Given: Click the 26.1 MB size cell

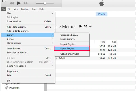Looking at the screenshot, I should pos(112,50).
